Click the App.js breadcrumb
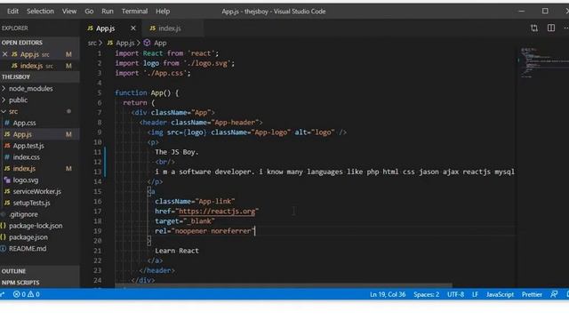 [121, 43]
